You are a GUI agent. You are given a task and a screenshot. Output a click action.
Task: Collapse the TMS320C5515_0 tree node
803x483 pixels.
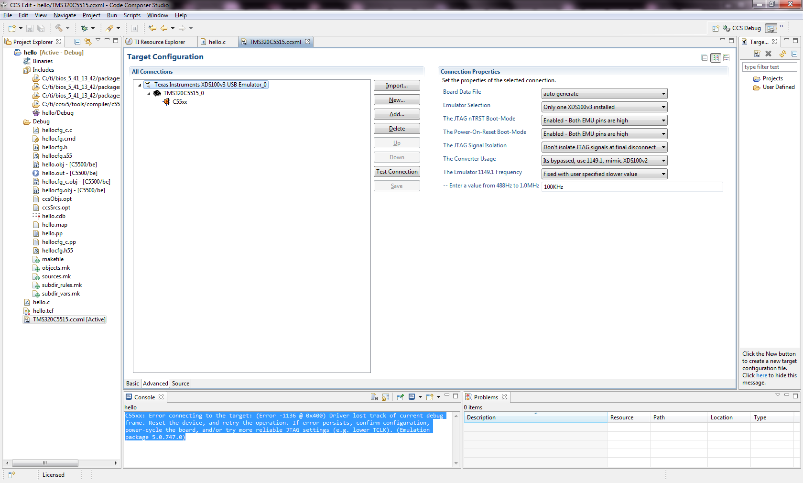point(149,94)
